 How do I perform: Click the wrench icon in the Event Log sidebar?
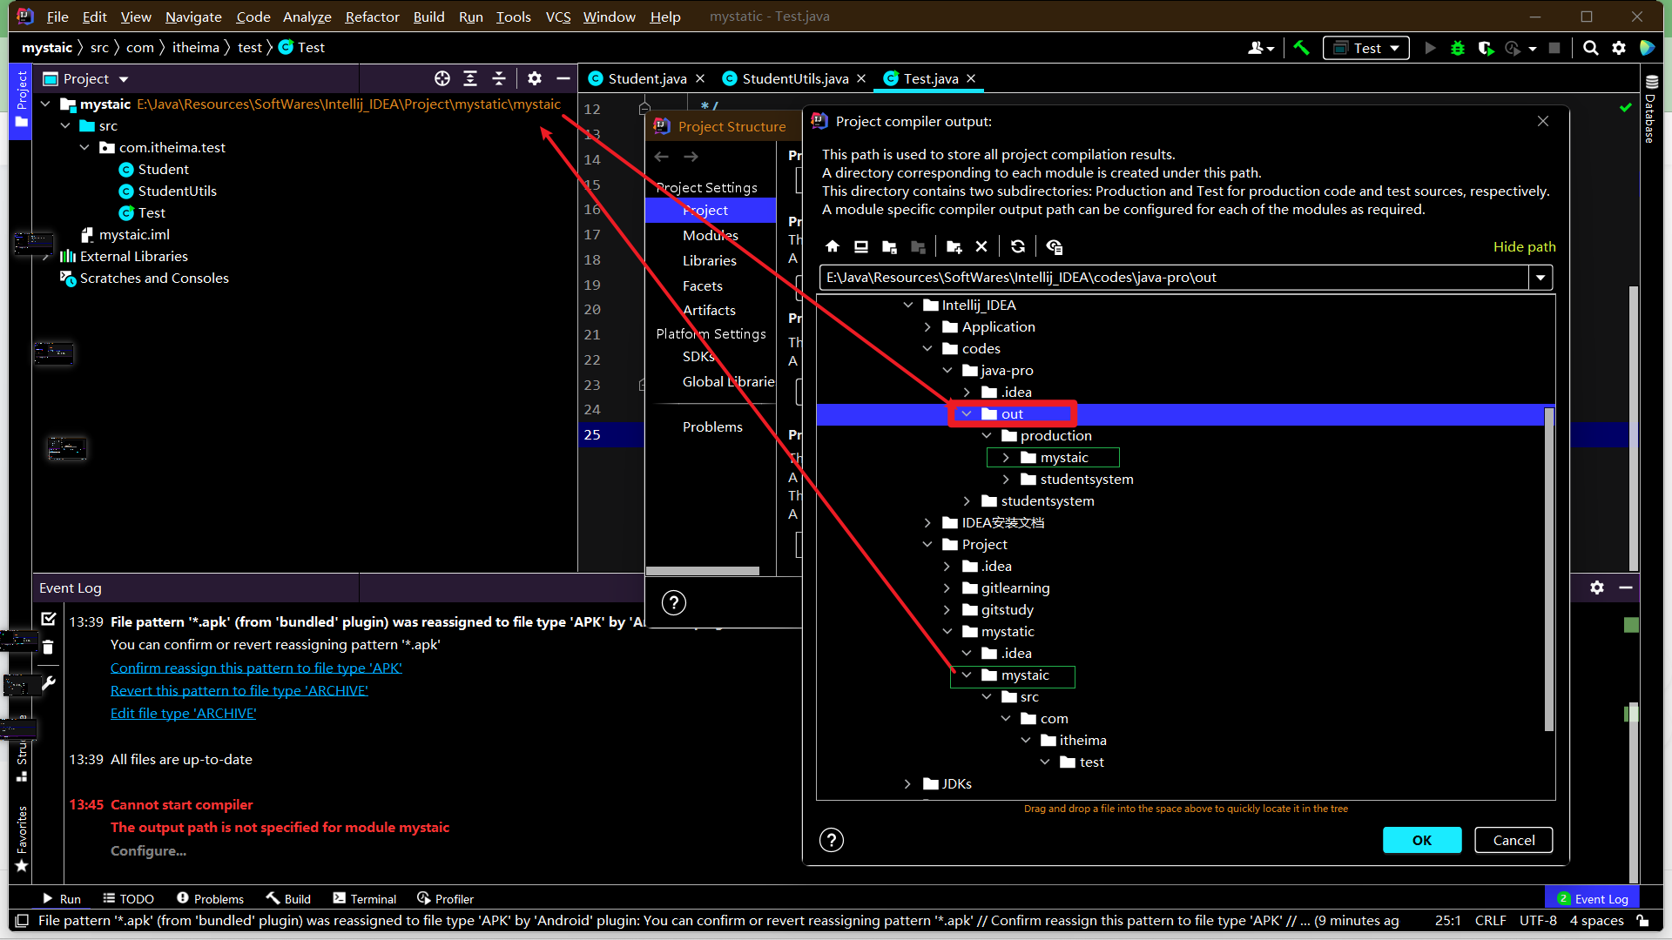[49, 683]
